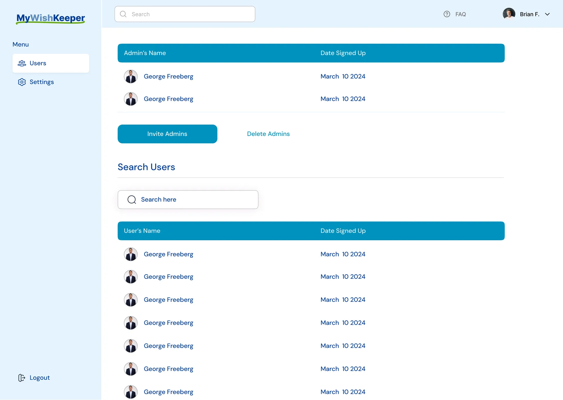563x400 pixels.
Task: Click avatar in sixth row of users table
Action: (x=131, y=369)
